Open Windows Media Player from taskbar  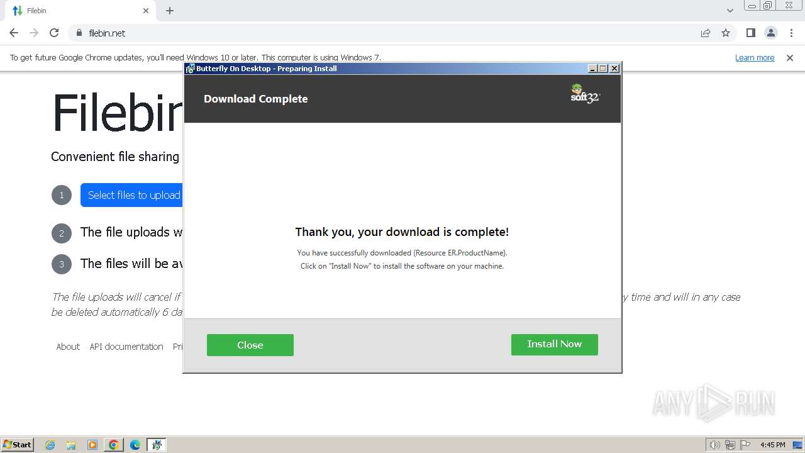pos(92,445)
